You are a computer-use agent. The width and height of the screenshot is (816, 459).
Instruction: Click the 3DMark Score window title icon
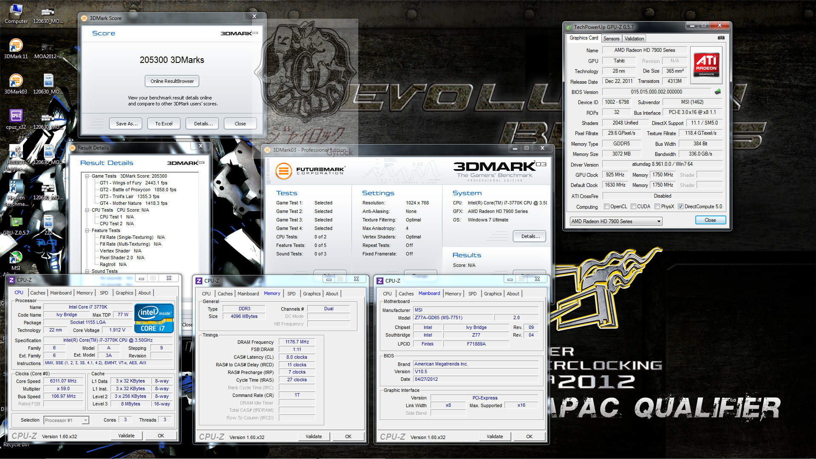point(84,18)
